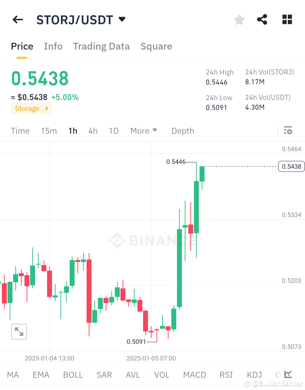This screenshot has height=390, width=305.
Task: Open the chart type picker icon bottom right
Action: pos(288,374)
